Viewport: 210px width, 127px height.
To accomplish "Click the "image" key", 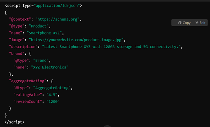I will [17, 40].
